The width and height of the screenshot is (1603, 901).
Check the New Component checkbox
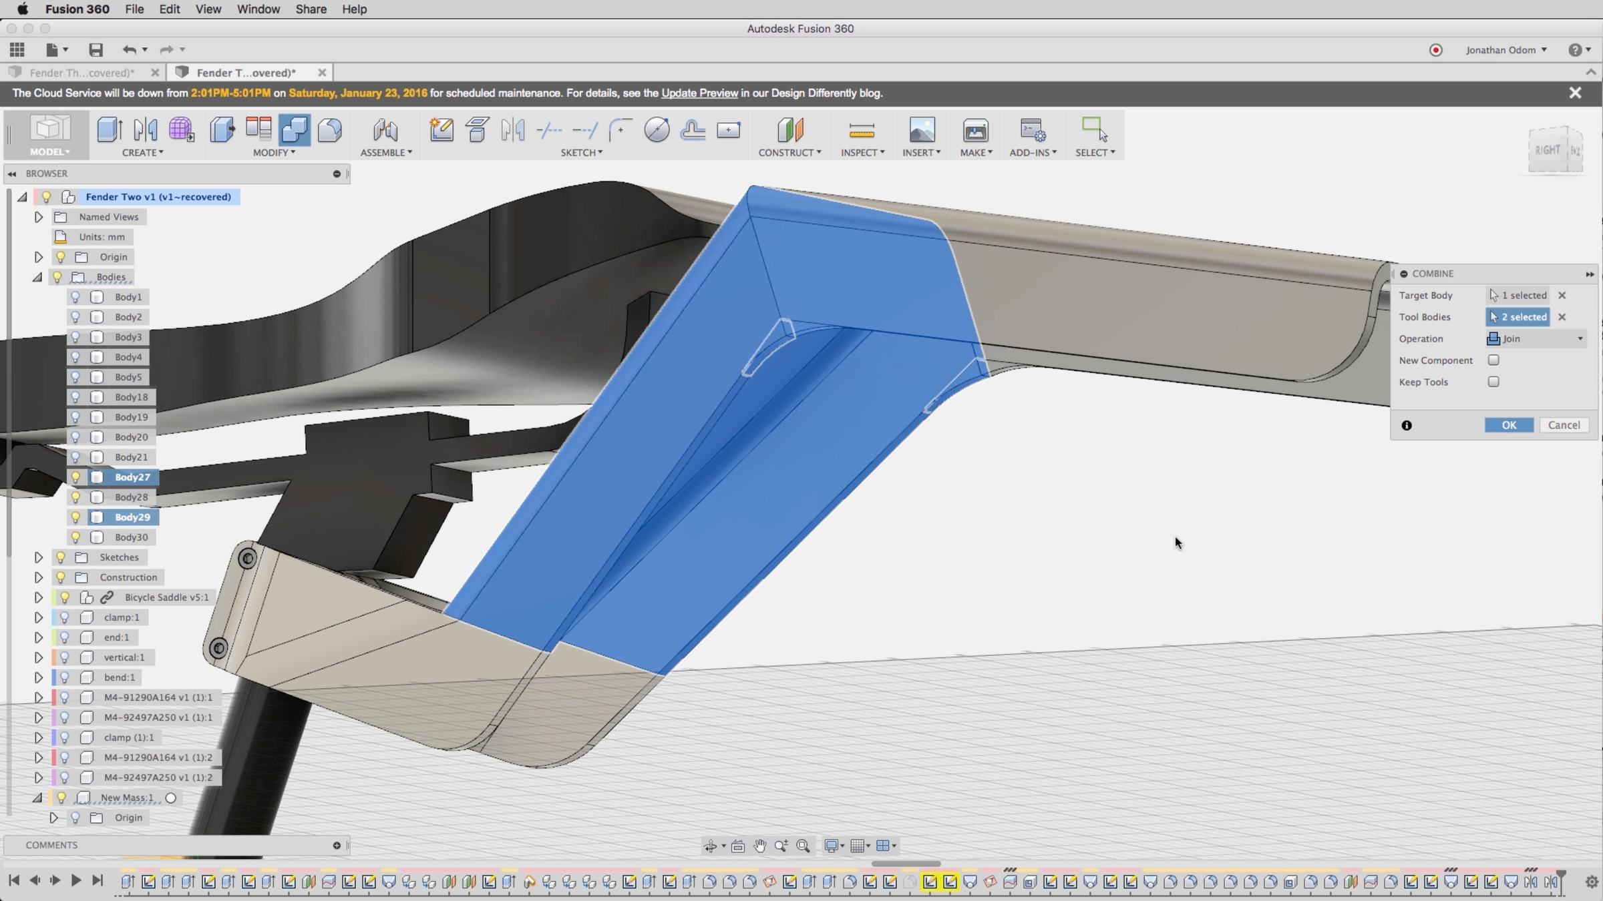1493,360
